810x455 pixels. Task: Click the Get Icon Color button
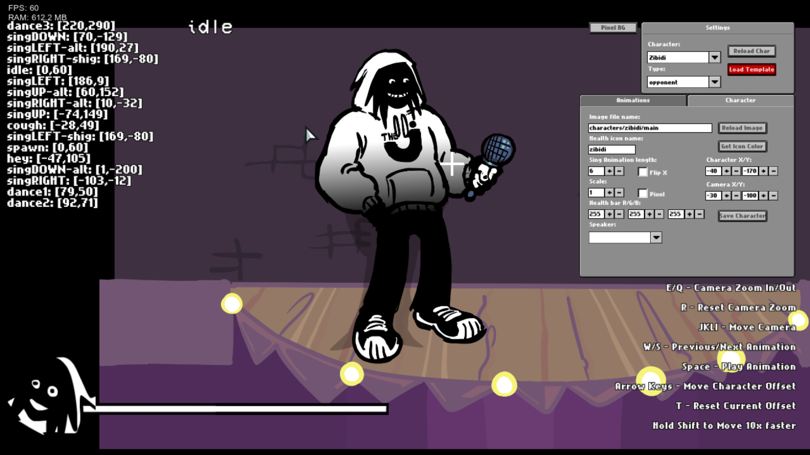coord(742,146)
